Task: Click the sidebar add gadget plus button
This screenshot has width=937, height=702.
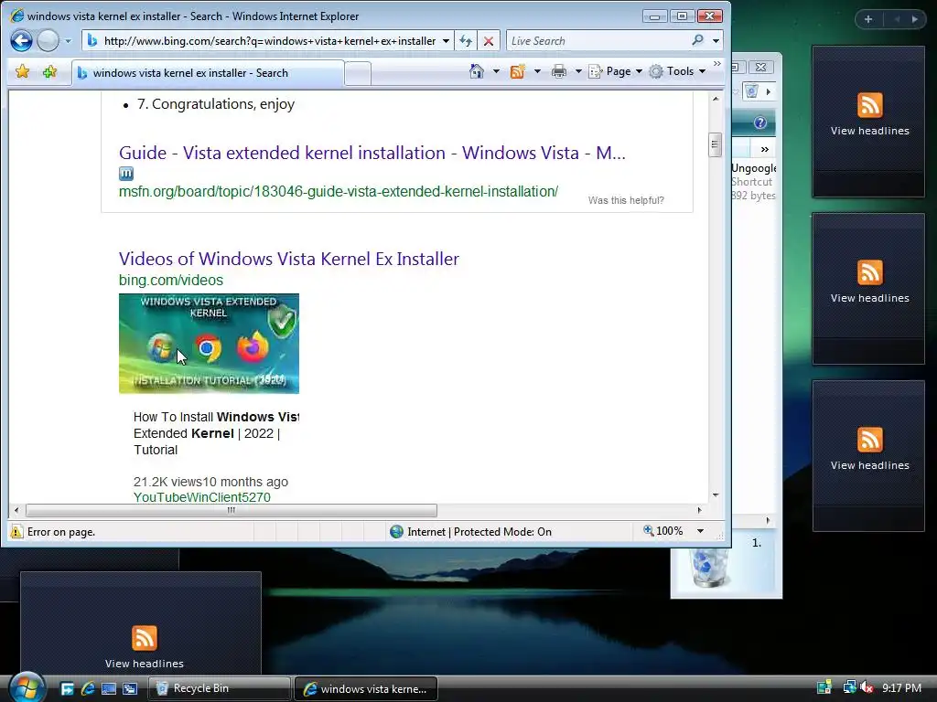Action: coord(868,19)
